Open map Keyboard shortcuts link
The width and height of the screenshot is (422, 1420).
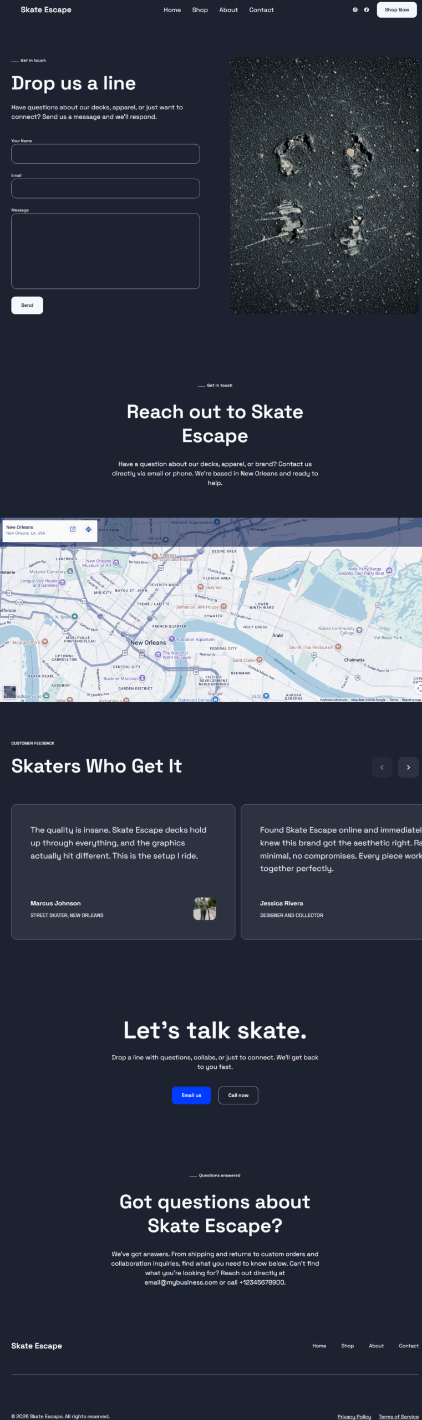tap(334, 700)
